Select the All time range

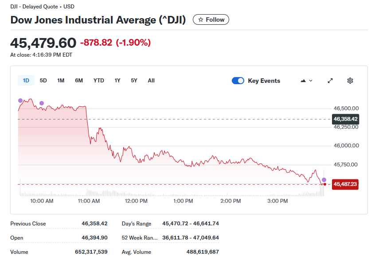(151, 81)
